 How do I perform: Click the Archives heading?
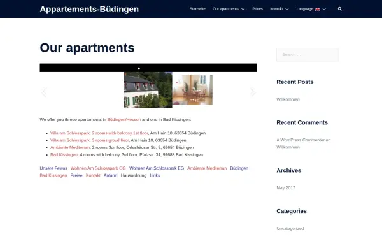click(x=288, y=170)
